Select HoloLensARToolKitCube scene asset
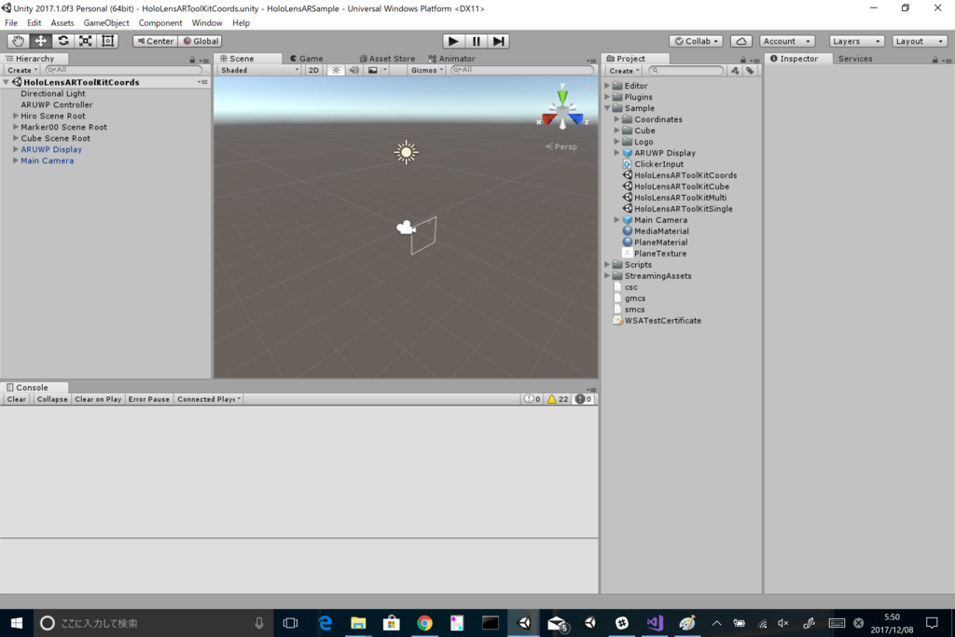The width and height of the screenshot is (955, 637). (681, 187)
